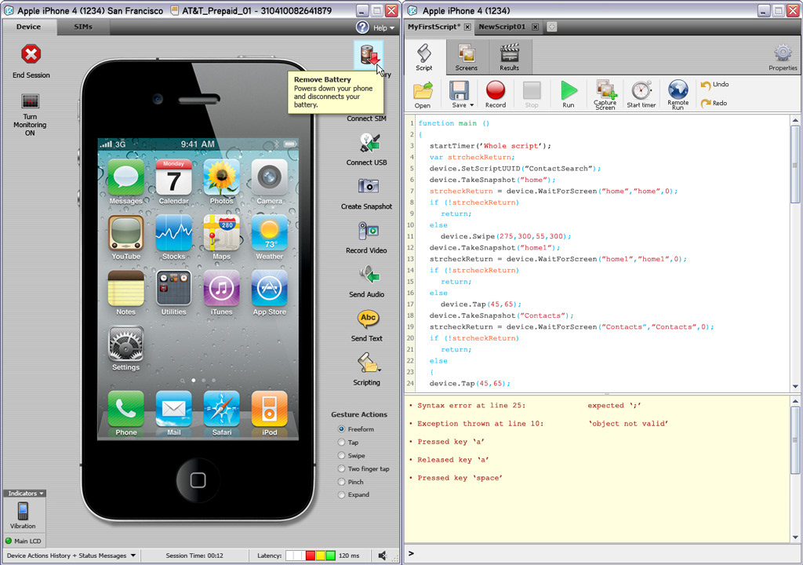Open the Script view tab

424,56
